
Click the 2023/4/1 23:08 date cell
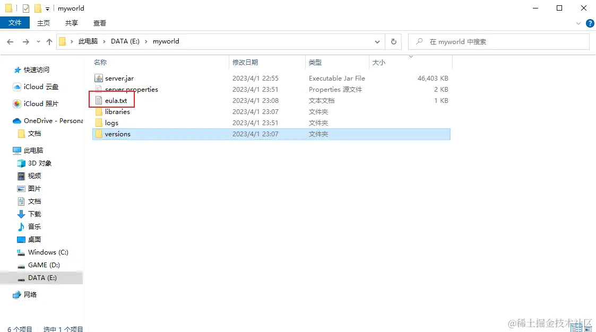click(x=255, y=101)
